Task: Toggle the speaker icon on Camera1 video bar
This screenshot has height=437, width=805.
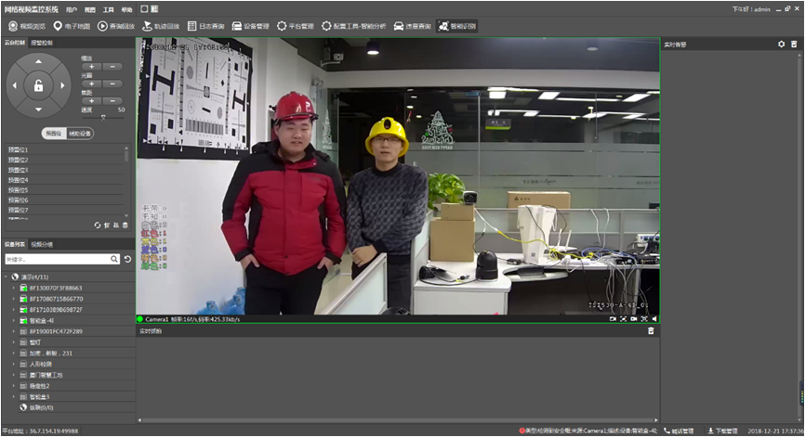Action: [654, 319]
